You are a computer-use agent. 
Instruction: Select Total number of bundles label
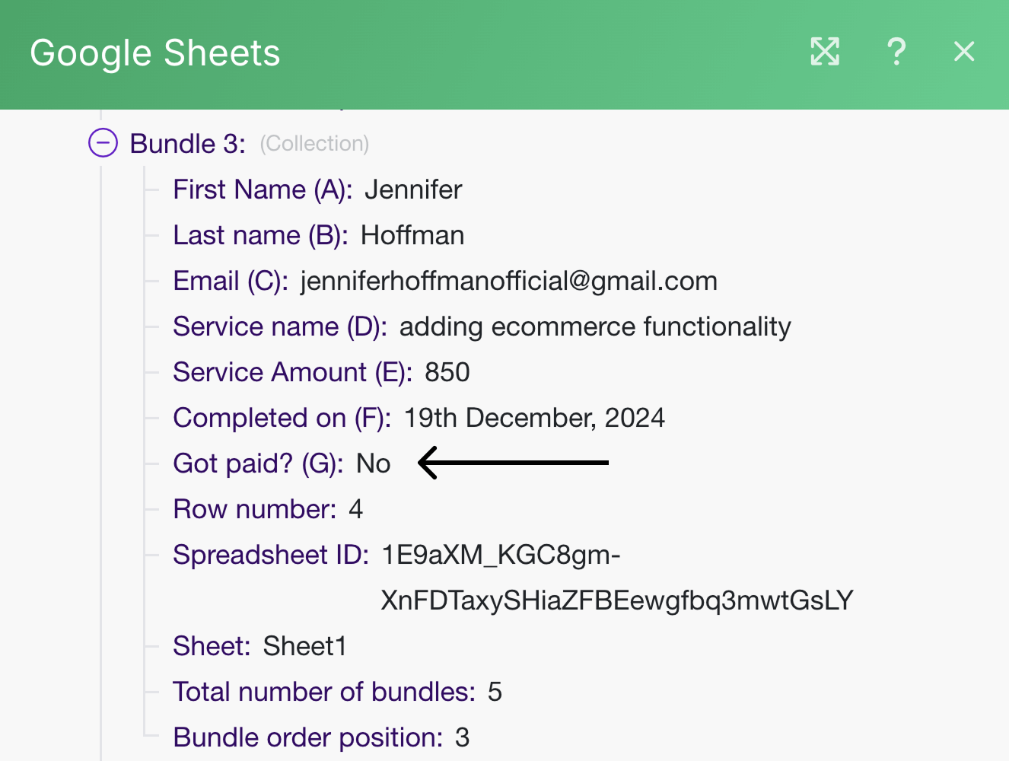323,692
